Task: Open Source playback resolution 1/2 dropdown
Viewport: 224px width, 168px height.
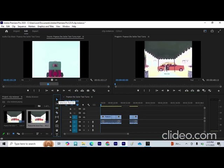Action: click(x=83, y=80)
